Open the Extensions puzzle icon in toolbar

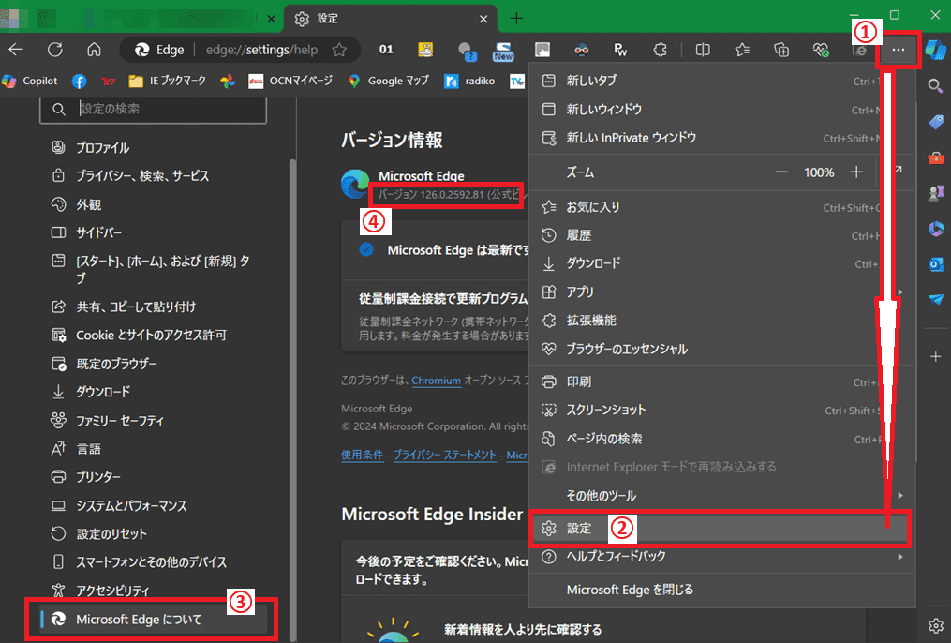pyautogui.click(x=660, y=50)
